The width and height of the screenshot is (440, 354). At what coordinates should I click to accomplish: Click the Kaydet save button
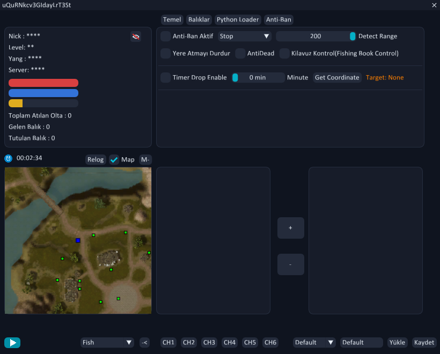[x=424, y=343]
